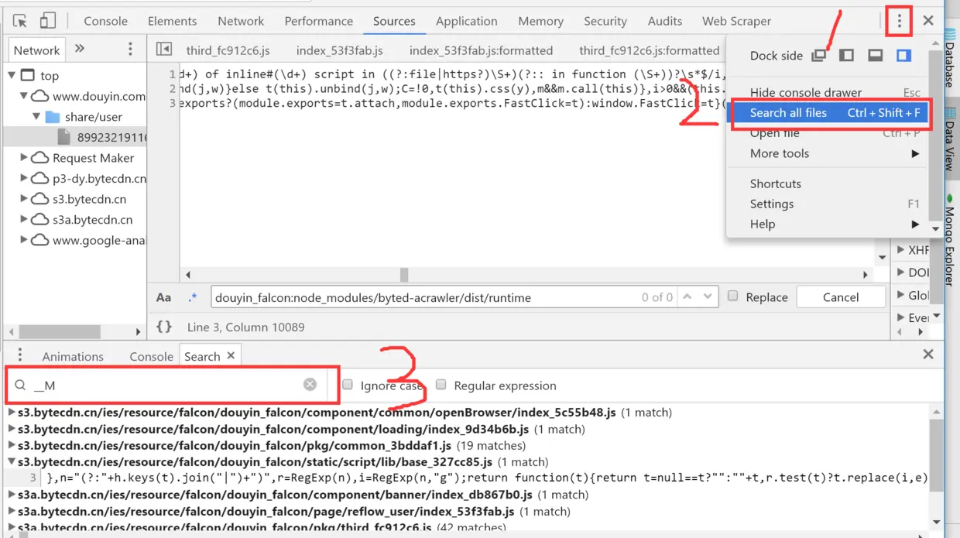Click the code editor horizontal scrollbar thumb
Image resolution: width=960 pixels, height=538 pixels.
tap(403, 275)
